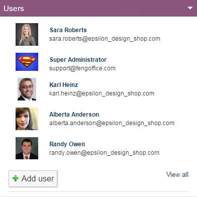Screen dimensions: 197x197
Task: Open the Super Administrator name link
Action: click(78, 60)
